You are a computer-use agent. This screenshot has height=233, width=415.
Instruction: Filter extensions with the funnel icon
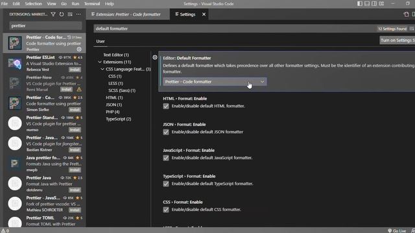(53, 14)
